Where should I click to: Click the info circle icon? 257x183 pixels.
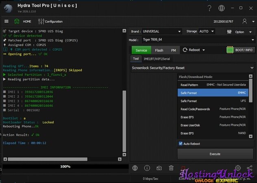(147, 168)
